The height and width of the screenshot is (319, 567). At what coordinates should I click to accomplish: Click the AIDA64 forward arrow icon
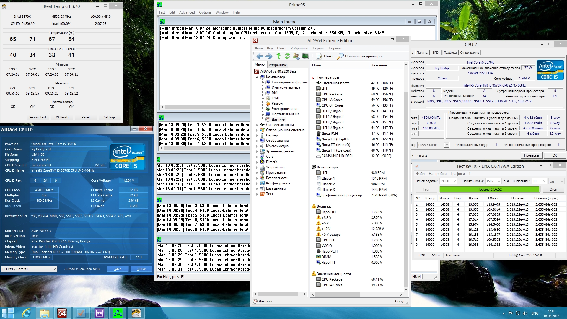pyautogui.click(x=269, y=56)
